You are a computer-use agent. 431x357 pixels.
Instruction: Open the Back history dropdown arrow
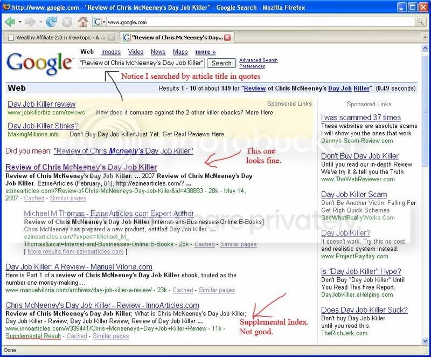tap(20, 22)
